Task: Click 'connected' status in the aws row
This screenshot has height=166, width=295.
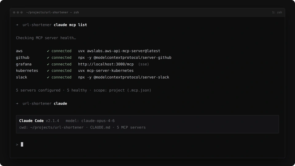Action: [61, 51]
